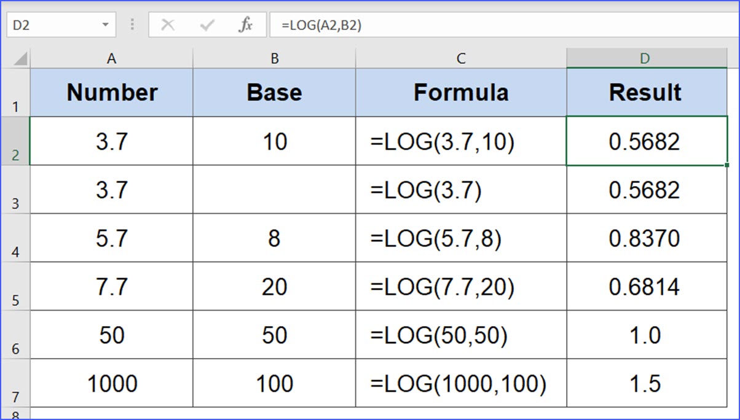740x420 pixels.
Task: Select row 4 header
Action: point(15,239)
